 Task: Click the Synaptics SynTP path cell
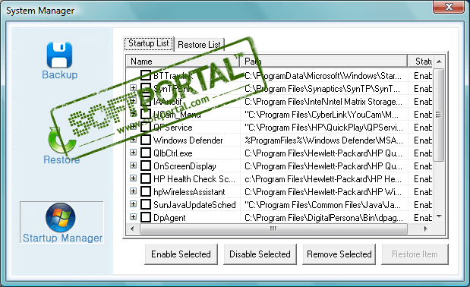coord(323,89)
